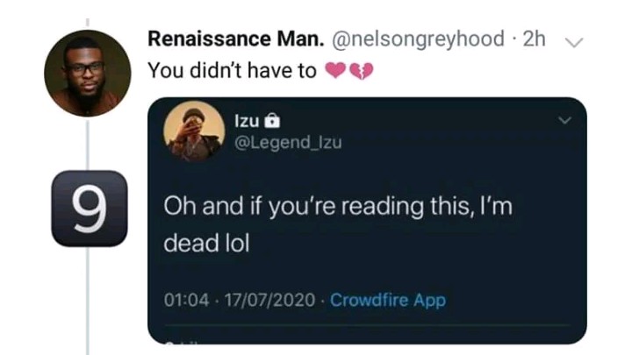Click the @nelsongreyhood handle
The width and height of the screenshot is (632, 355).
click(418, 39)
